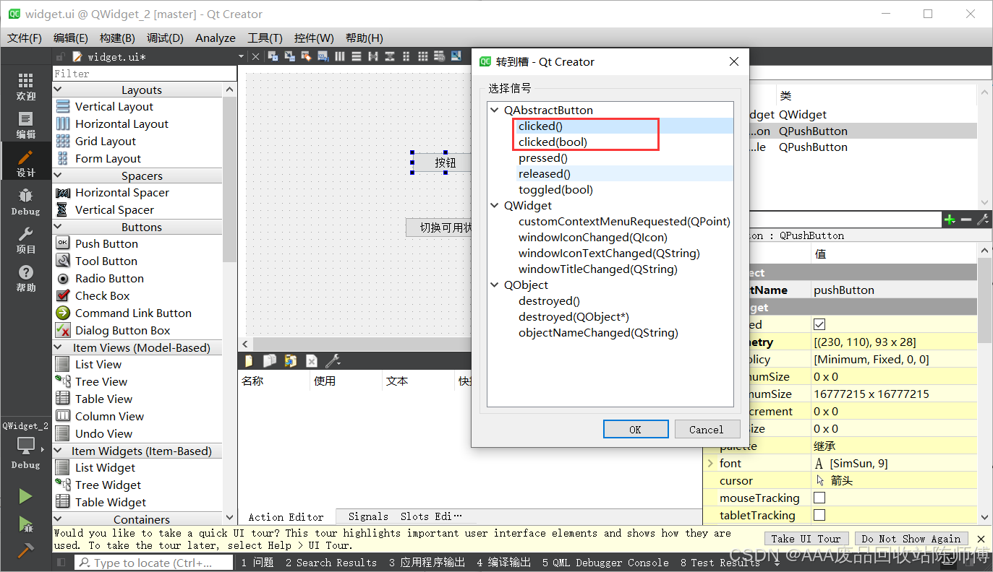Click Copy action icon in Action Editor
This screenshot has width=993, height=572.
click(x=270, y=360)
